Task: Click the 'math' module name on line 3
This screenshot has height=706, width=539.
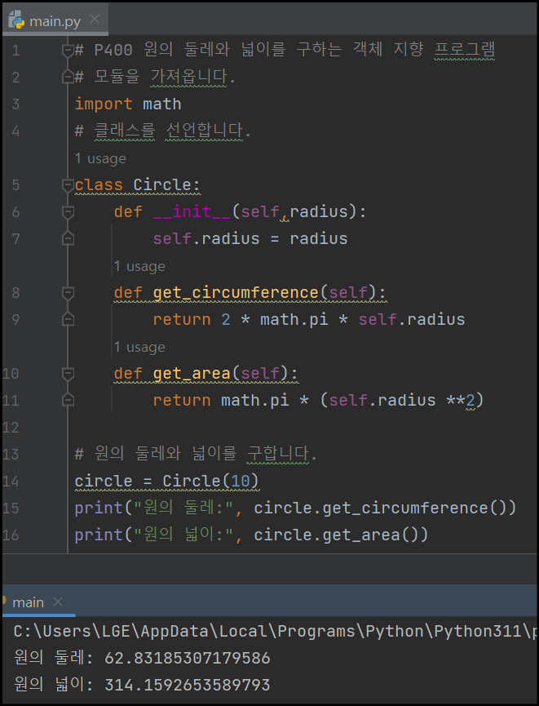Action: [162, 104]
